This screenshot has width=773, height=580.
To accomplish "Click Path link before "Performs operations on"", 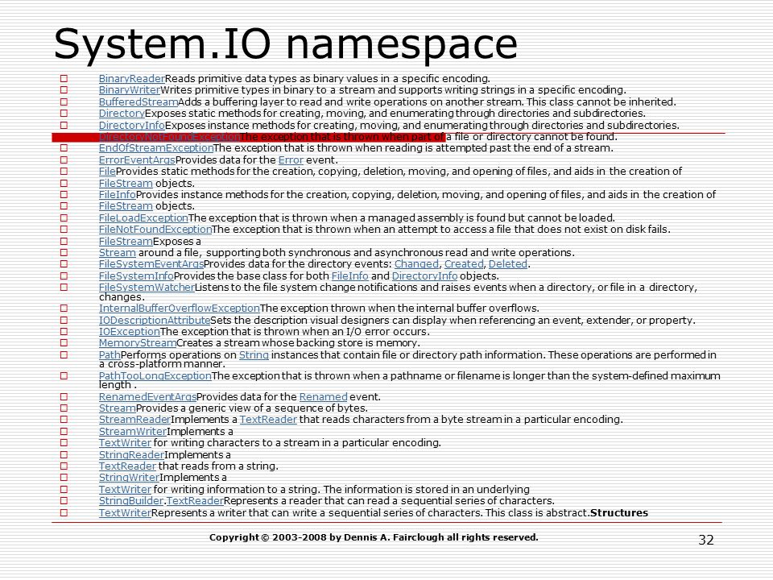I will pyautogui.click(x=110, y=354).
